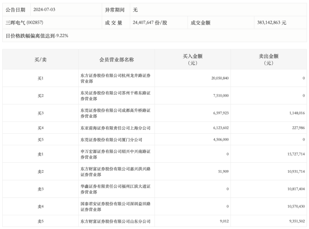Viewport: 309px width, 229px height.
Task: Click the 买入金额 column header
Action: (192, 60)
